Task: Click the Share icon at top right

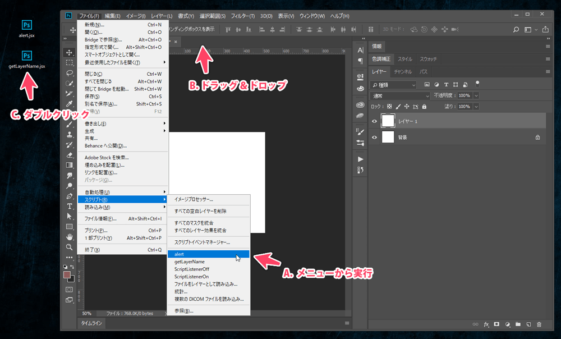Action: (x=545, y=29)
